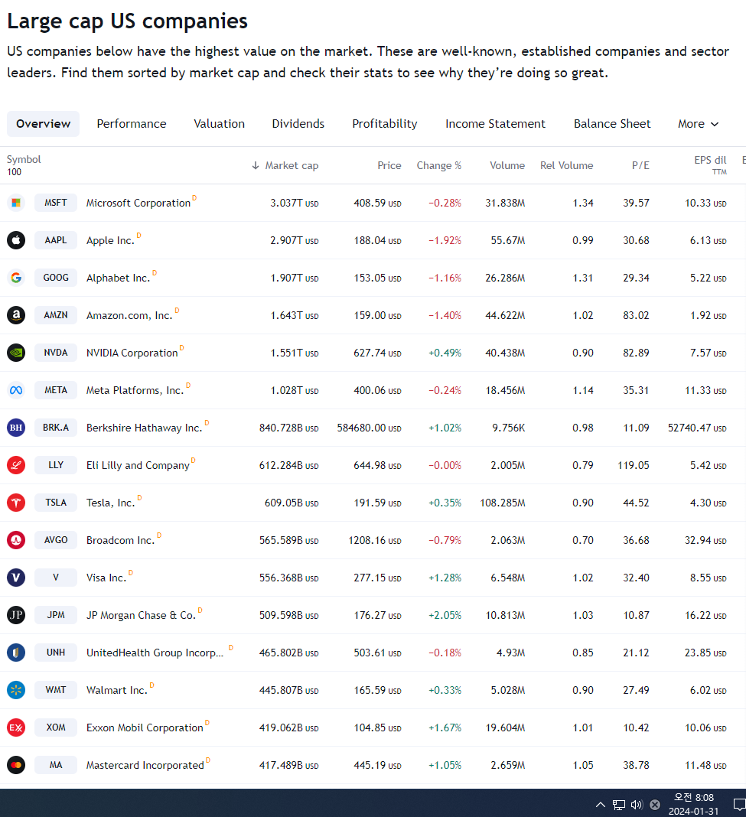The width and height of the screenshot is (746, 817).
Task: Select the Balance Sheet tab
Action: tap(612, 124)
